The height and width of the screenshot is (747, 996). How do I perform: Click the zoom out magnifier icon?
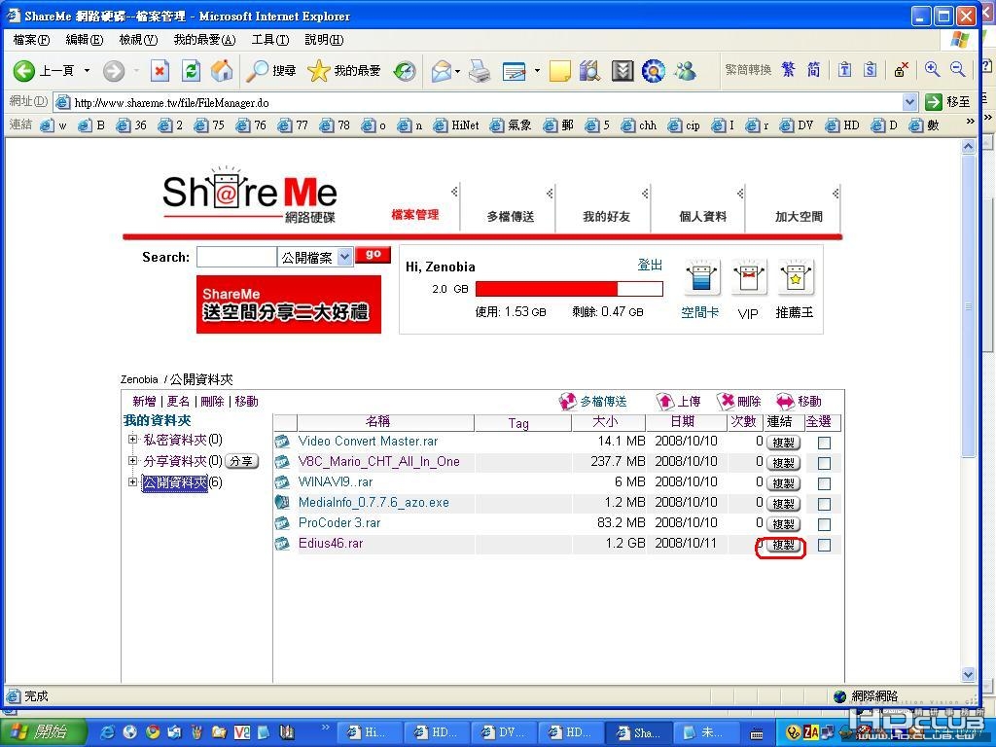958,69
